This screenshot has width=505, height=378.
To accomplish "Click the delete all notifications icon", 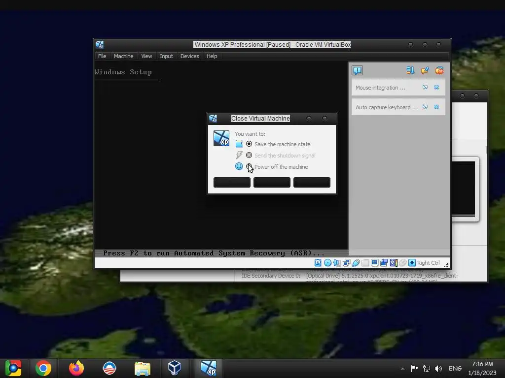I will [439, 70].
